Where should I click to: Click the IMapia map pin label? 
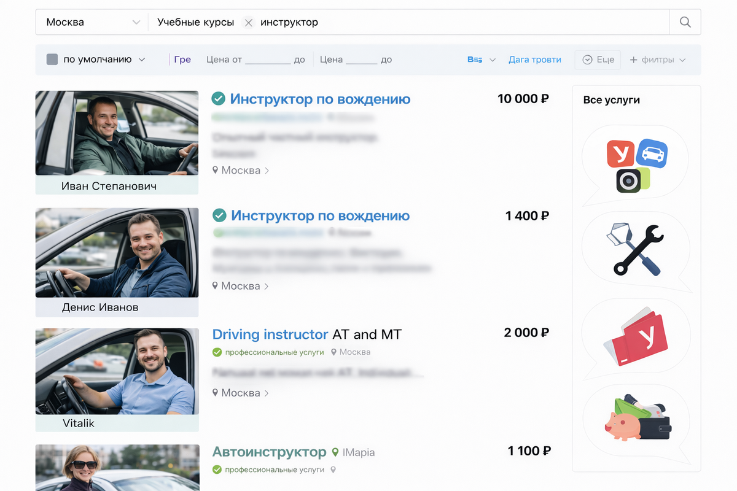[353, 452]
